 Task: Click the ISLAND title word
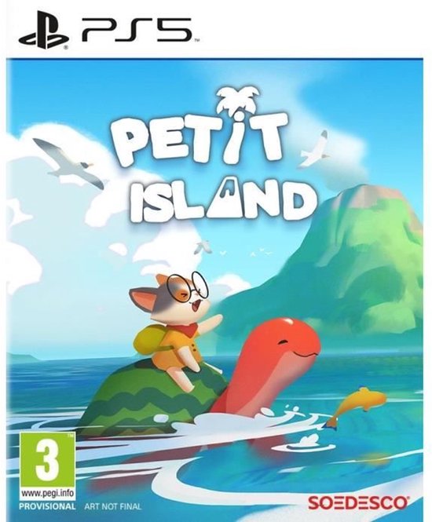(x=222, y=201)
